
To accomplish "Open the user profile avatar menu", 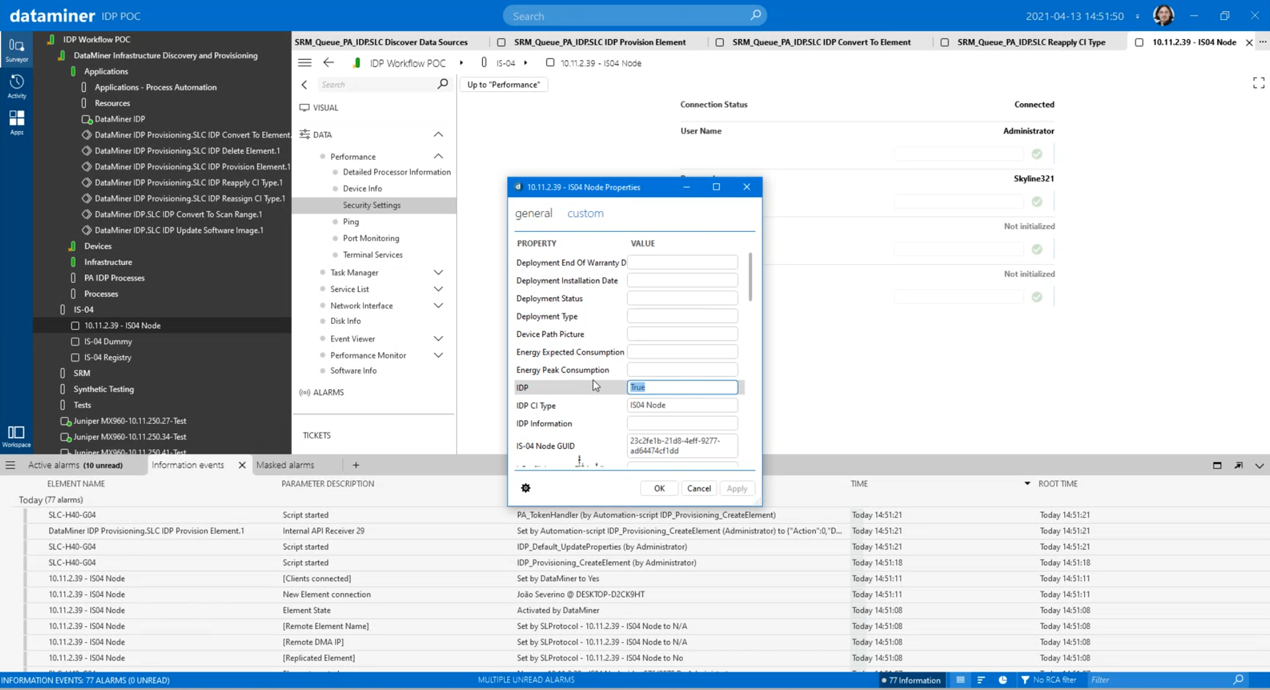I will 1163,16.
